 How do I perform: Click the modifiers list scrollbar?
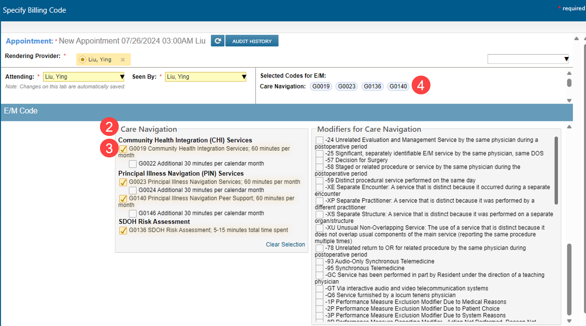(x=556, y=170)
